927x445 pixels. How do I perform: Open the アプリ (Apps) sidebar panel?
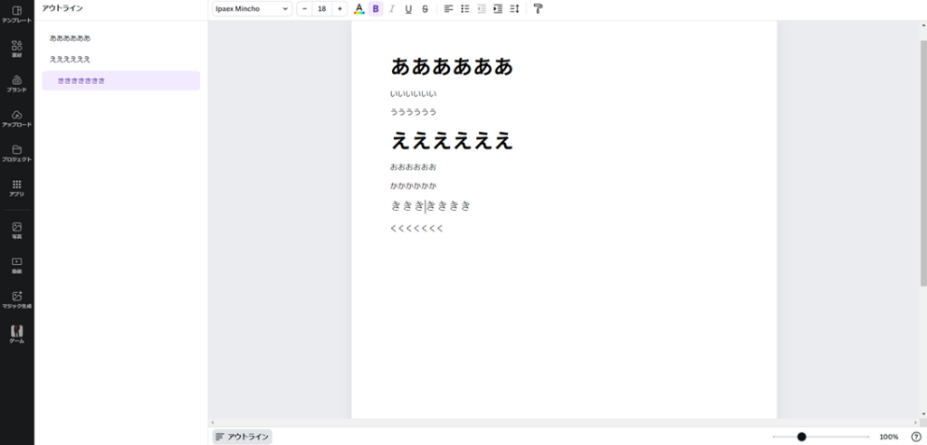click(16, 188)
